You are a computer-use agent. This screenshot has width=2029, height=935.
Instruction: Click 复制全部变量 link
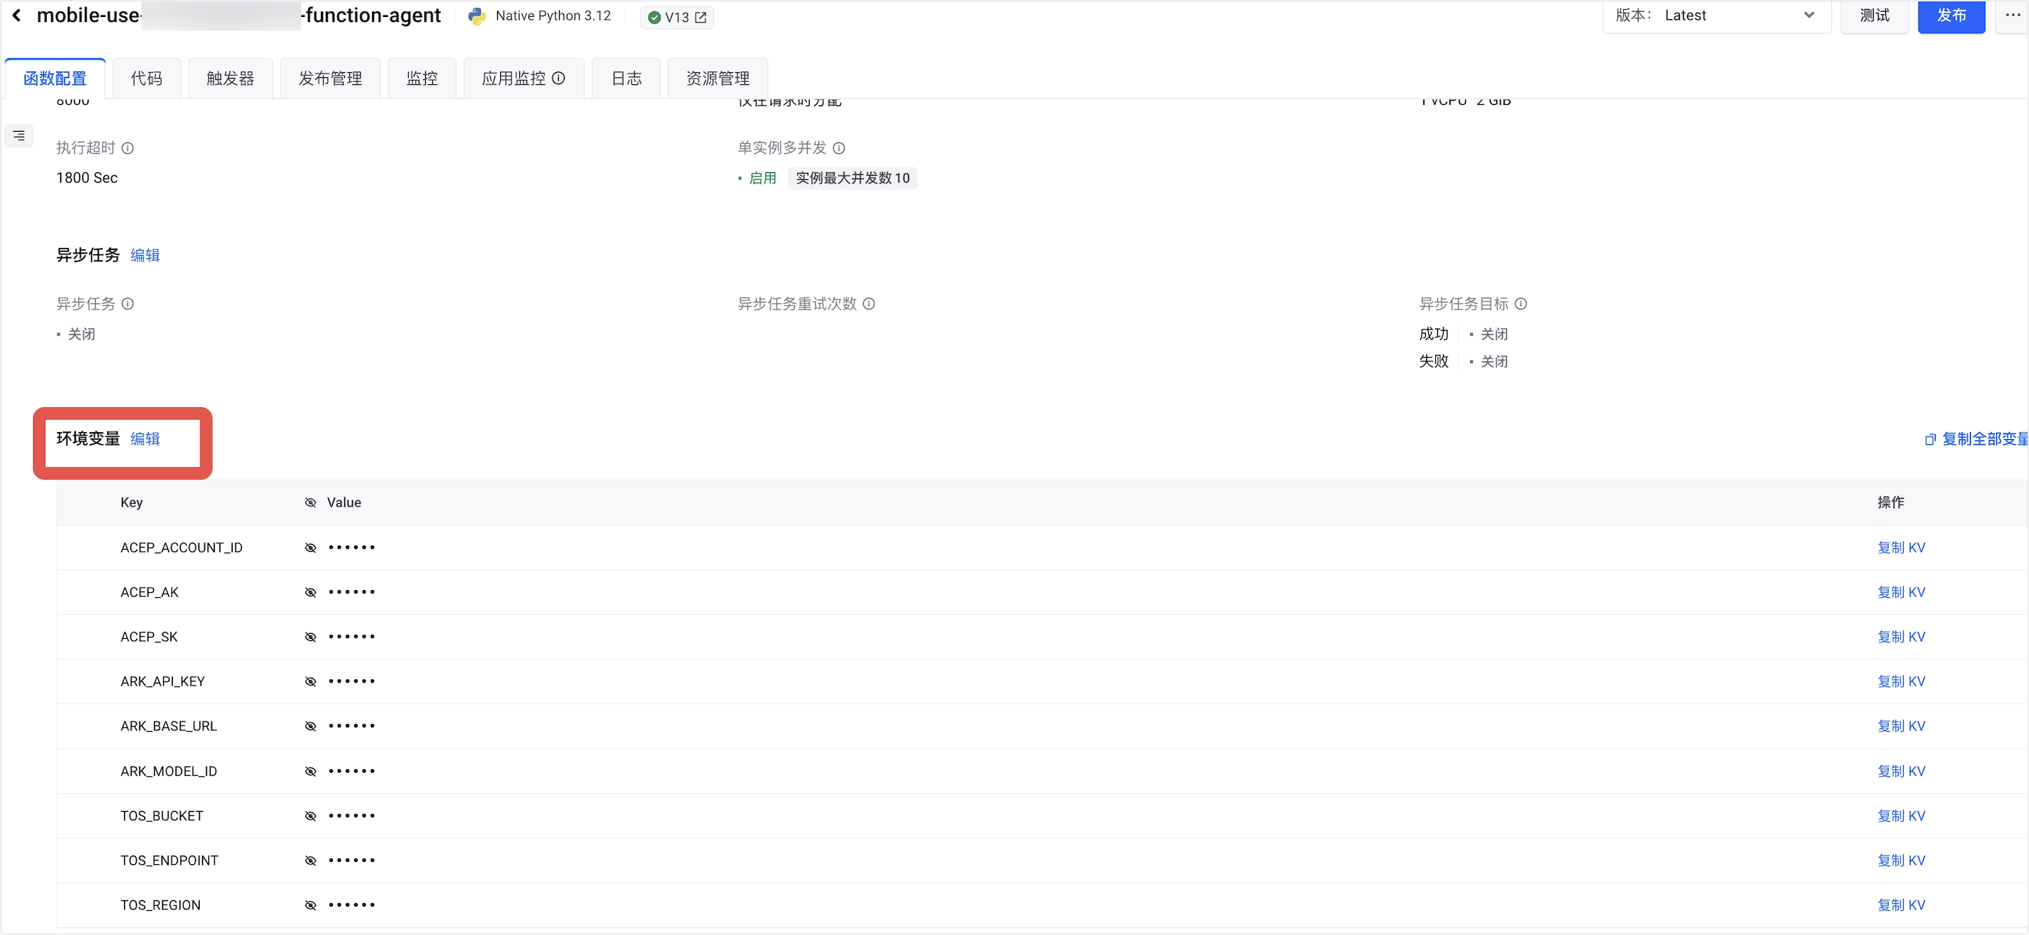pos(1977,438)
